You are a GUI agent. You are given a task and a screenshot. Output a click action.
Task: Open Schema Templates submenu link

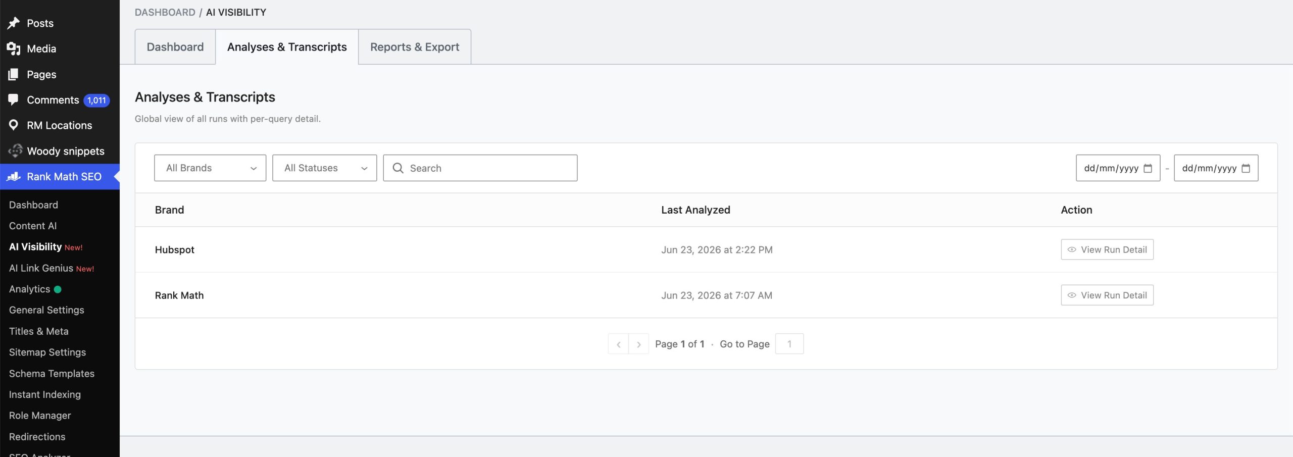point(52,374)
